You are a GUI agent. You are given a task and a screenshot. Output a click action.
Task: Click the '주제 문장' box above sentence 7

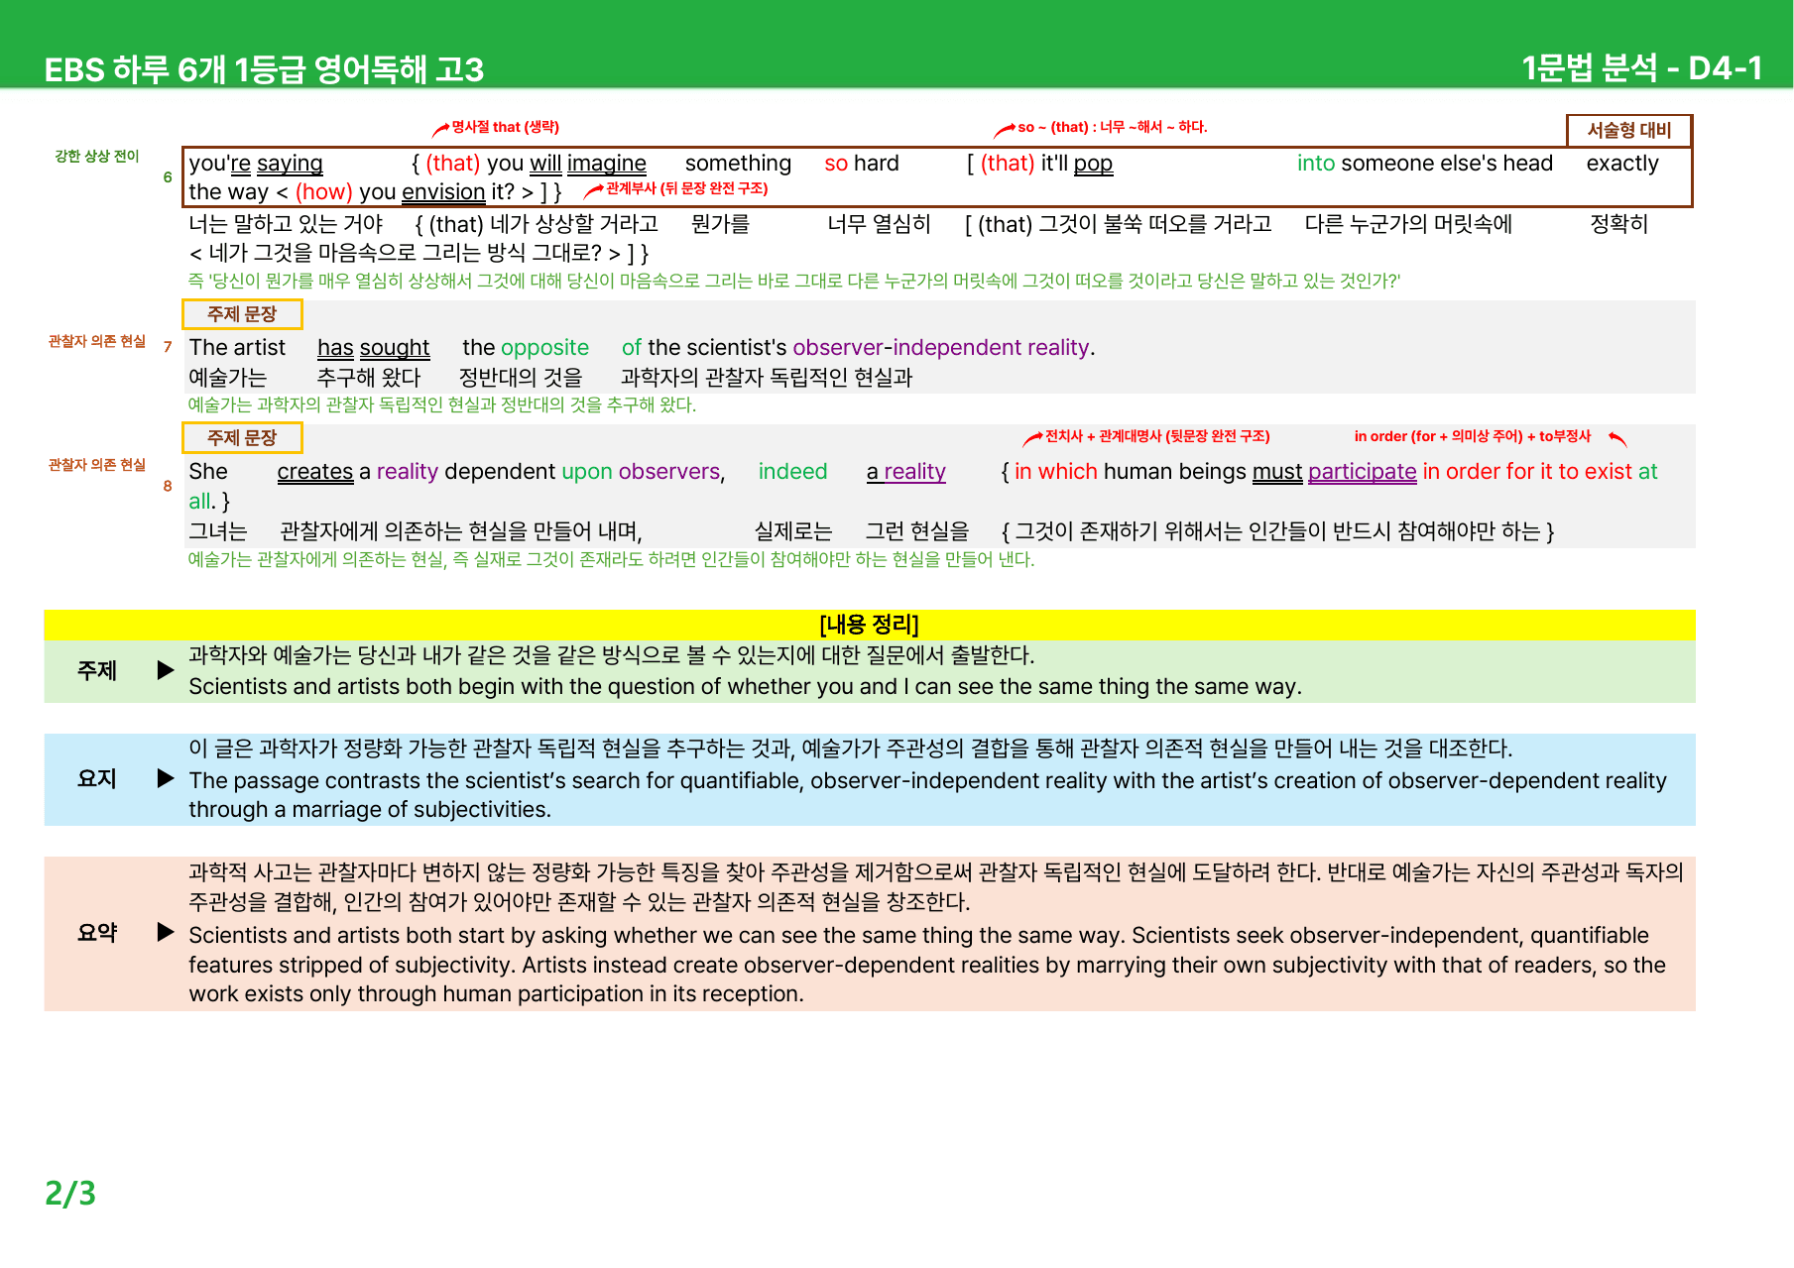click(x=242, y=314)
